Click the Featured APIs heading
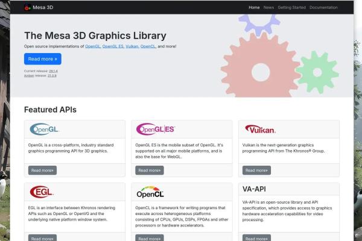The width and height of the screenshot is (362, 241). [50, 110]
